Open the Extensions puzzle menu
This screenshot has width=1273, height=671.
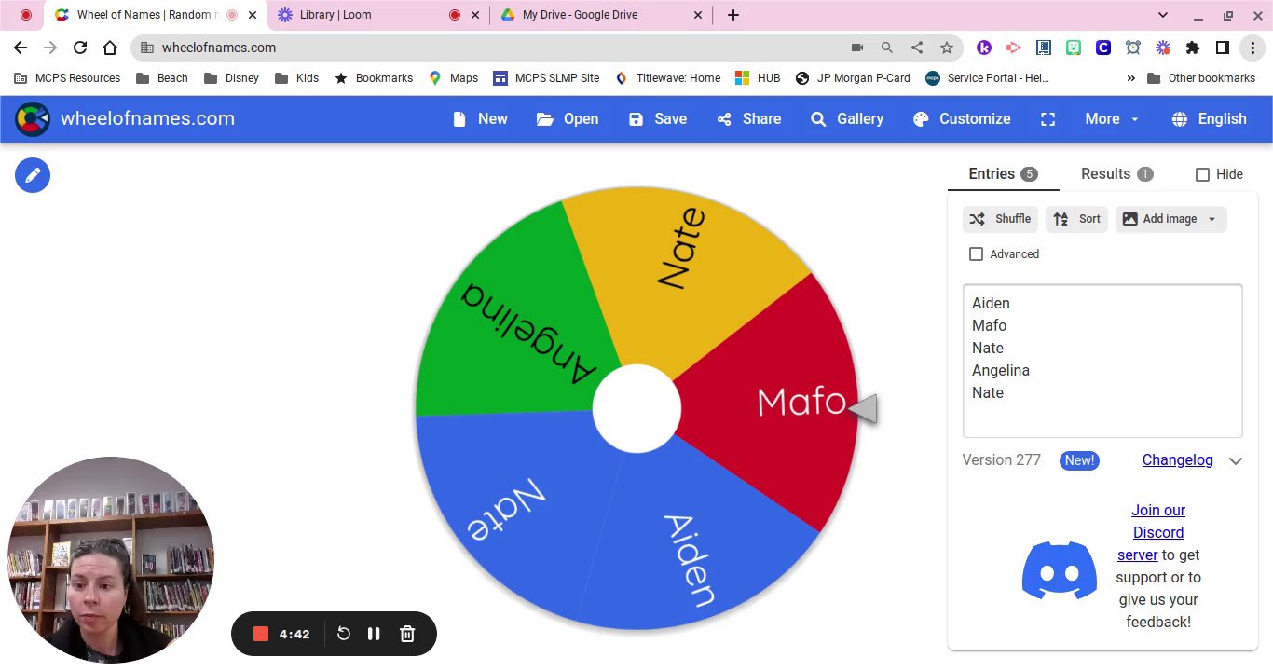point(1193,48)
